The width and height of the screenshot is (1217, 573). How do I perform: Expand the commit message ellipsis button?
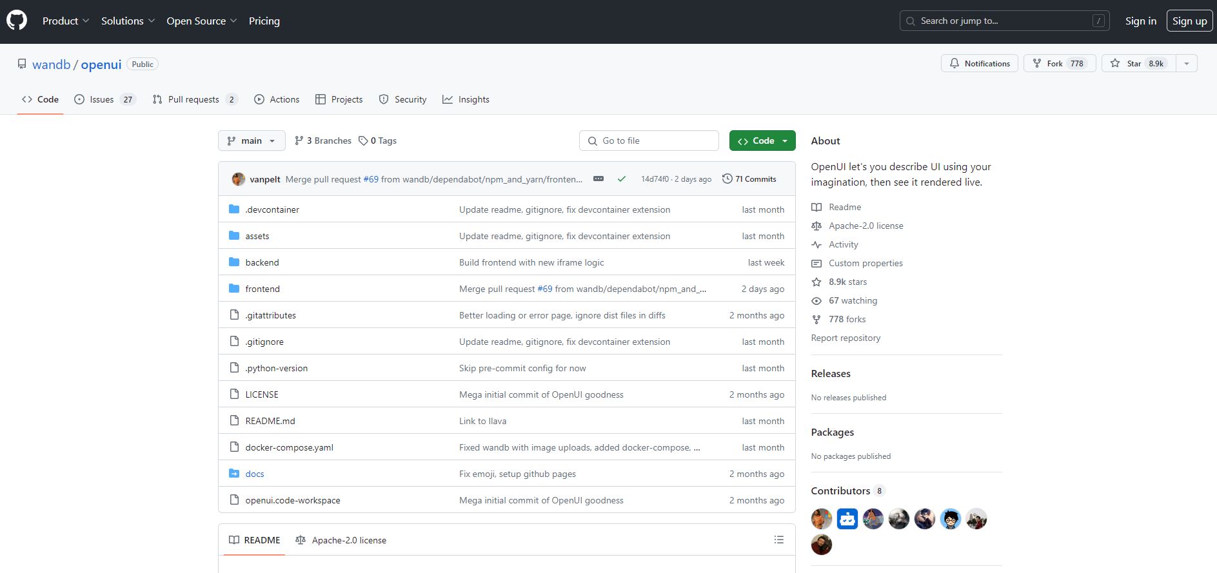[x=599, y=179]
